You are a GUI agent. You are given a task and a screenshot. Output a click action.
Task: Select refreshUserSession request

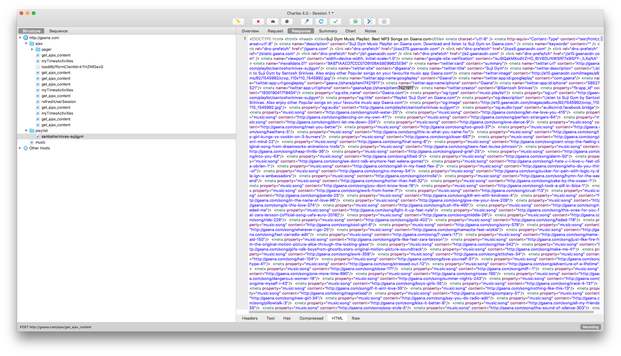click(x=59, y=102)
